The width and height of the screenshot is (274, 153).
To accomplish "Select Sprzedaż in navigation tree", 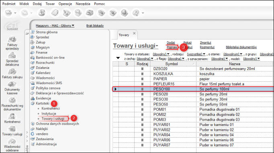I will tap(43, 37).
